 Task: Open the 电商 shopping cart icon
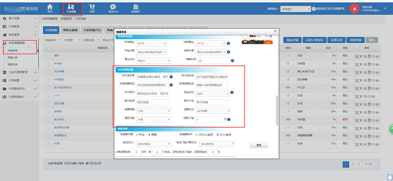[92, 8]
